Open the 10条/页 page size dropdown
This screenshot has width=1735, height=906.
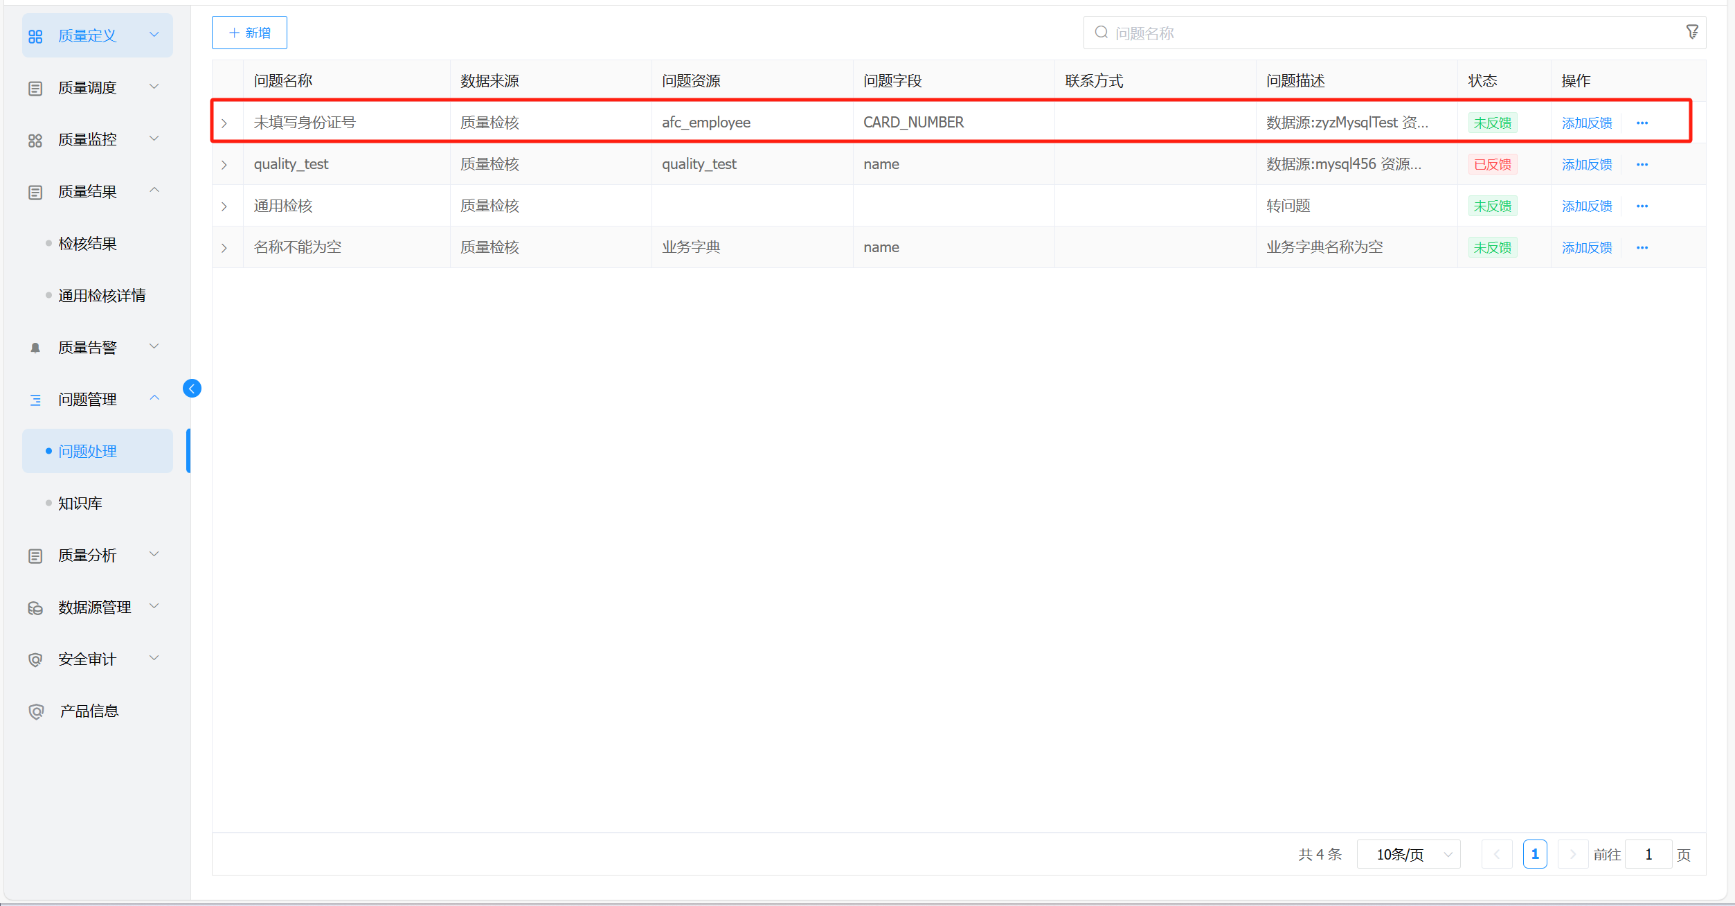coord(1408,854)
